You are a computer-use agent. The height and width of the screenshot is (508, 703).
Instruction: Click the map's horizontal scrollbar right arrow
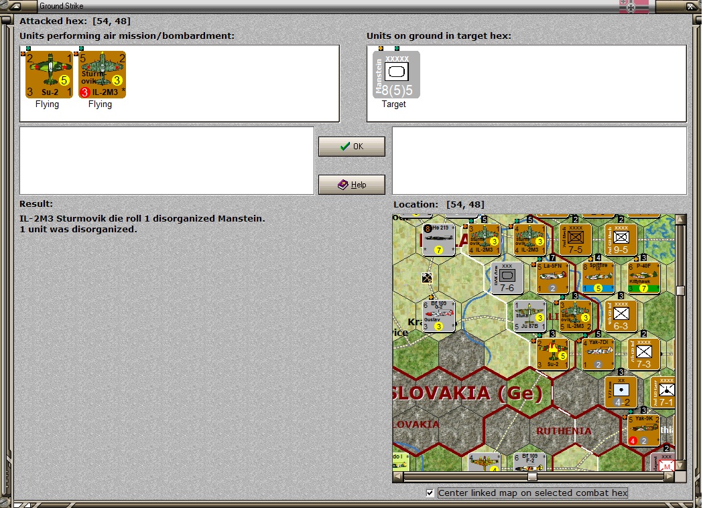coord(669,477)
